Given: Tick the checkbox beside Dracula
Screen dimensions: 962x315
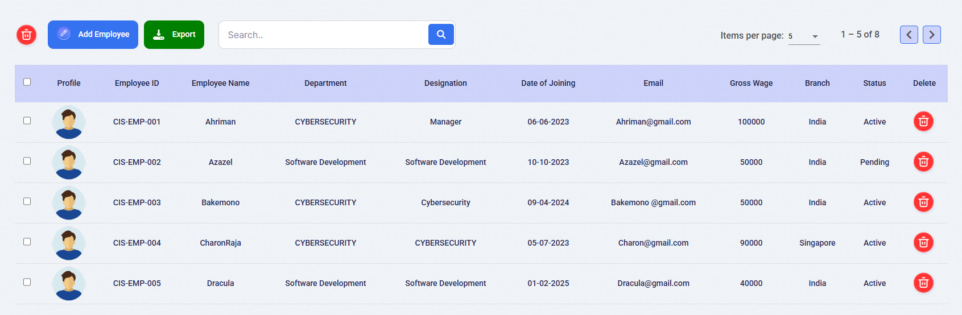Looking at the screenshot, I should coord(27,282).
